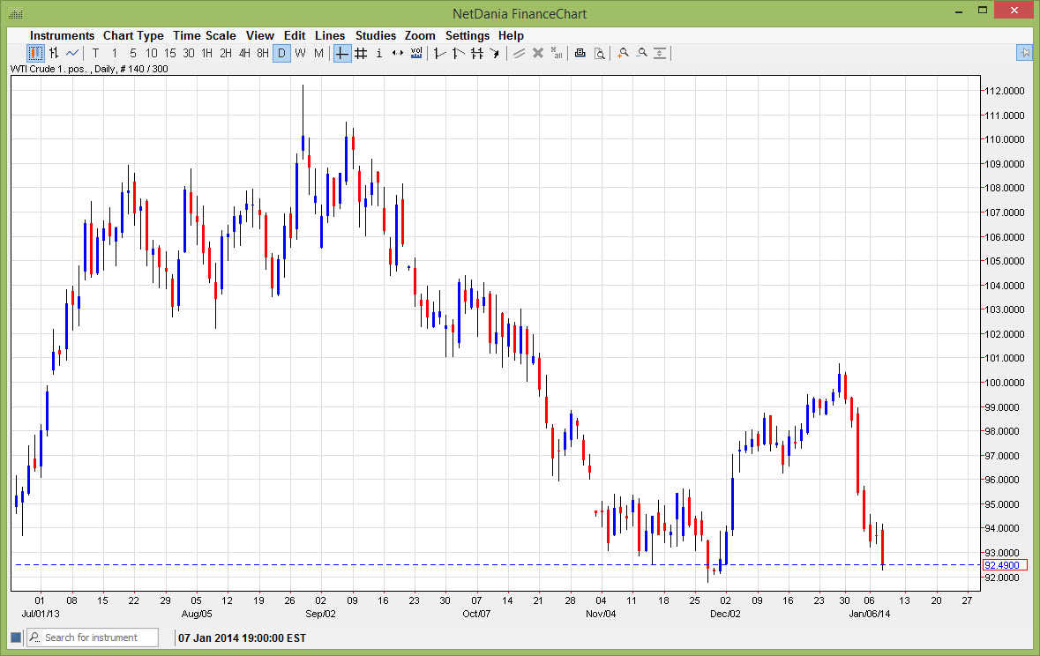Toggle the chart grid display

click(361, 53)
